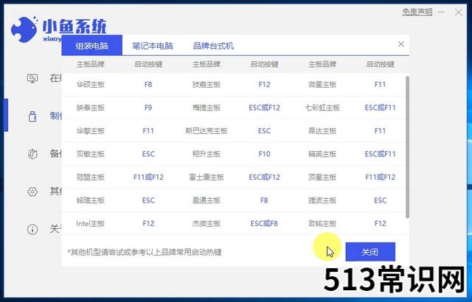Open the gear icon for other tools

pos(32,192)
